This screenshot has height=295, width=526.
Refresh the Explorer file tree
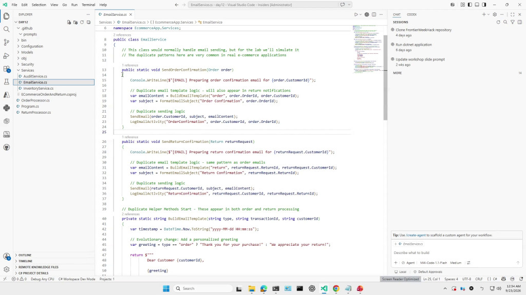pyautogui.click(x=82, y=22)
